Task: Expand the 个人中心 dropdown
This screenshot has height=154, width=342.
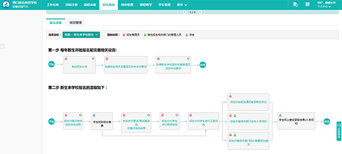Action: point(324,7)
